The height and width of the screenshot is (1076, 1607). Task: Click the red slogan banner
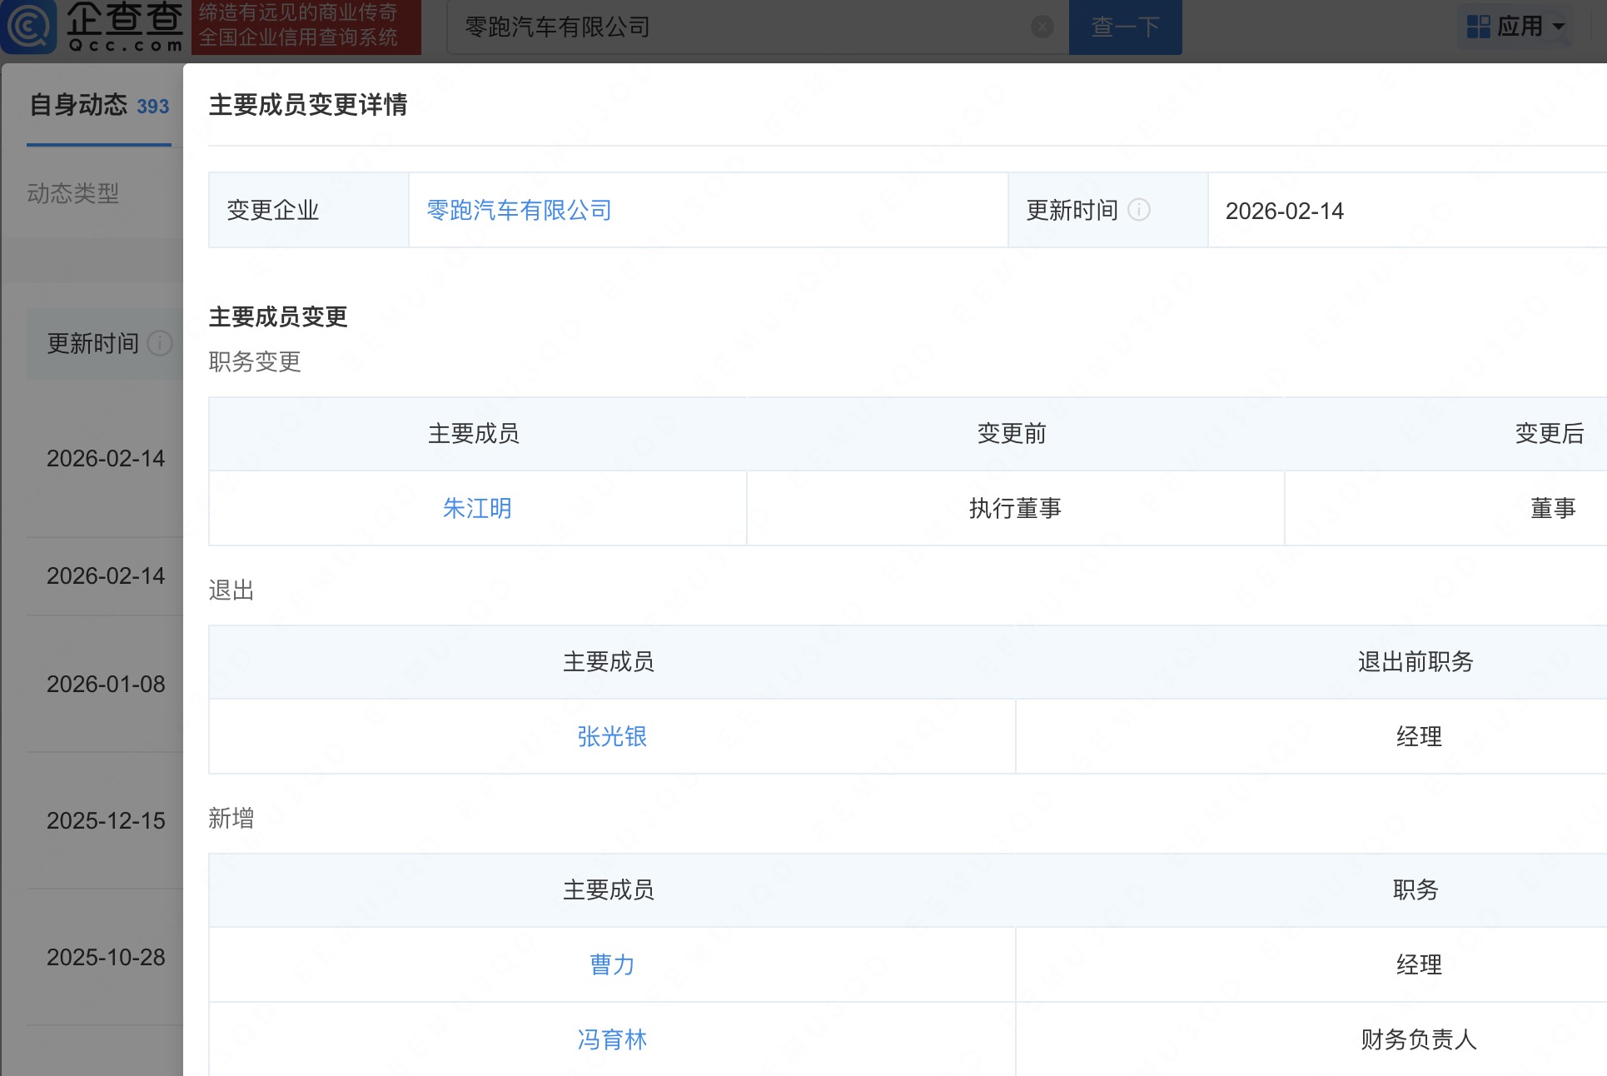306,26
